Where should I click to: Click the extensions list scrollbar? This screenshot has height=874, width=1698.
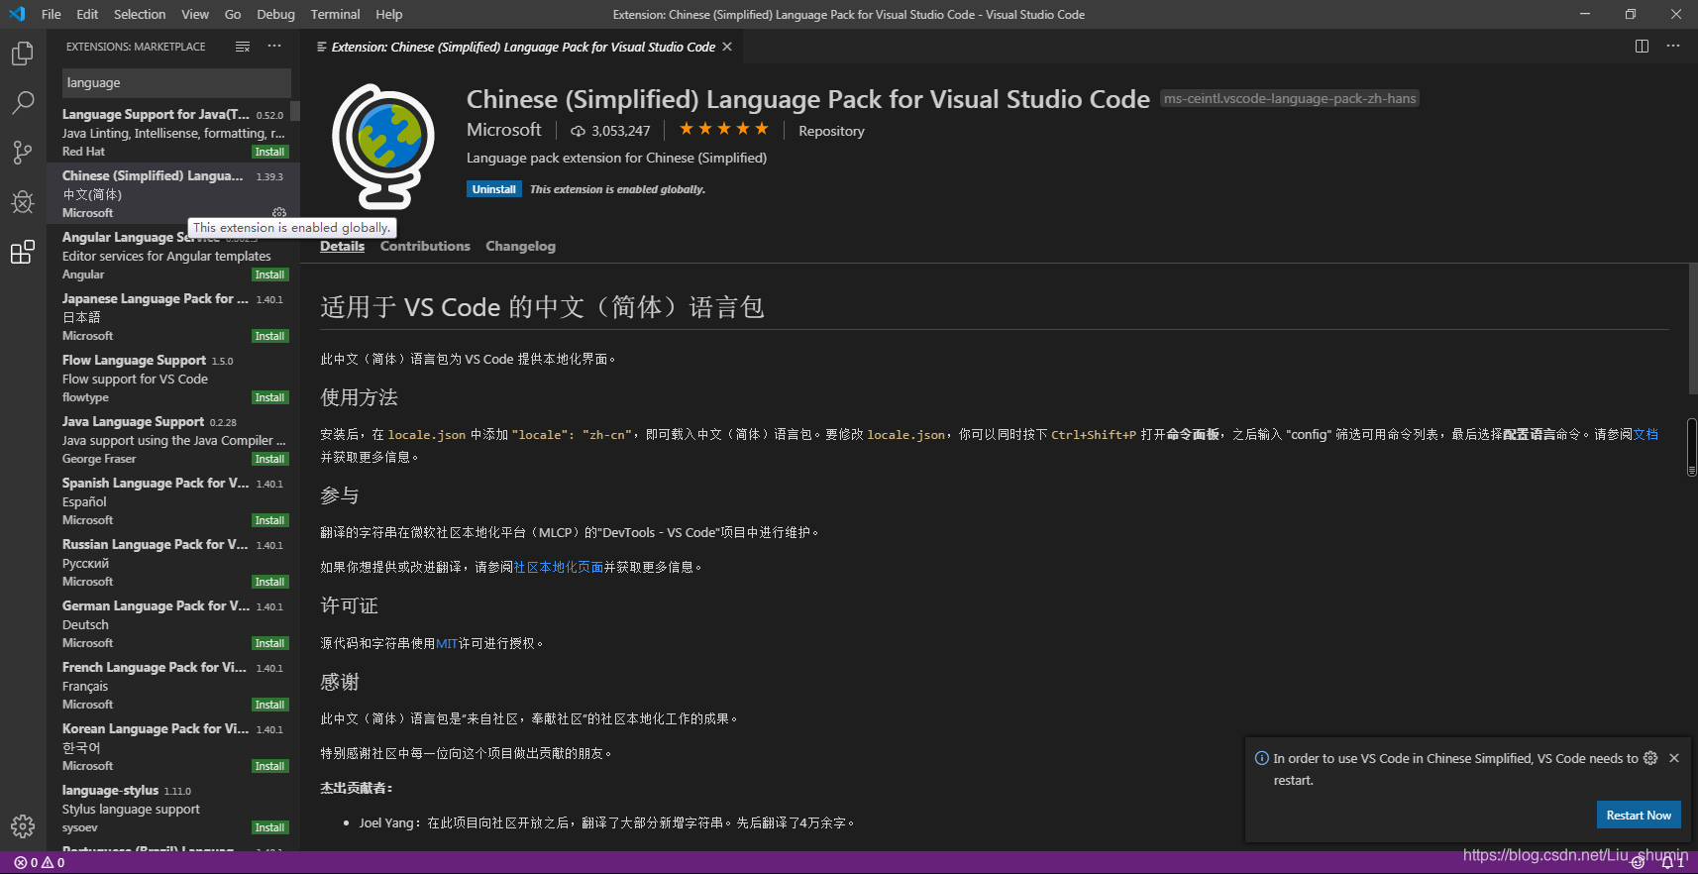click(x=295, y=111)
